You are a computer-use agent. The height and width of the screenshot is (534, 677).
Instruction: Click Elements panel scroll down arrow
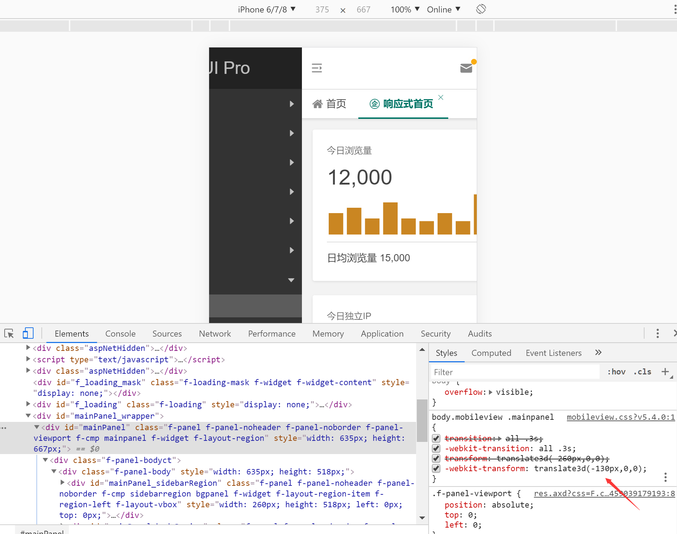422,518
